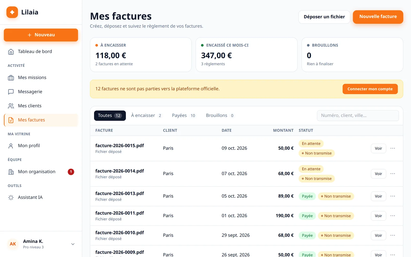Open the Encaissé ce mois-ci summary card
Screen dimensions: 411x257
(247, 55)
